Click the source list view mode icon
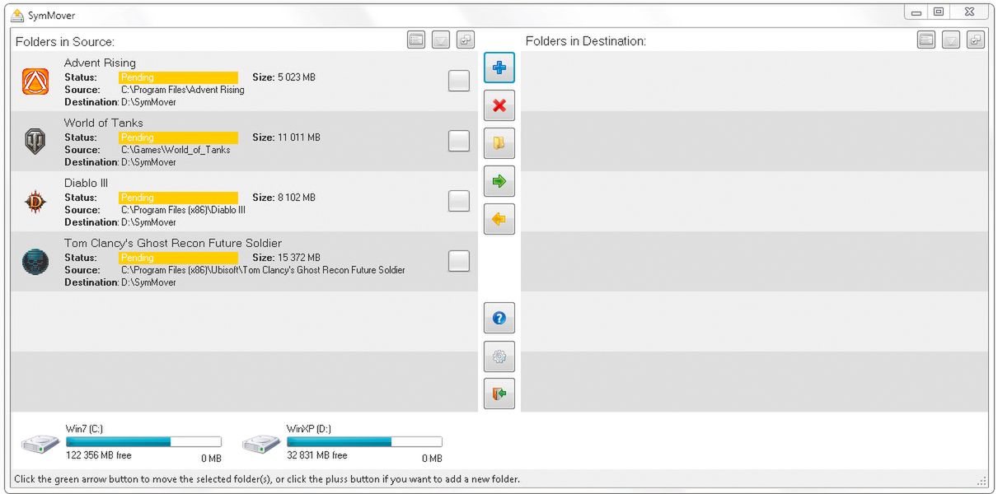 416,40
